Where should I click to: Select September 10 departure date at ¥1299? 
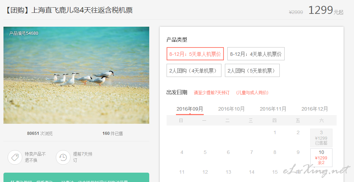[321, 158]
